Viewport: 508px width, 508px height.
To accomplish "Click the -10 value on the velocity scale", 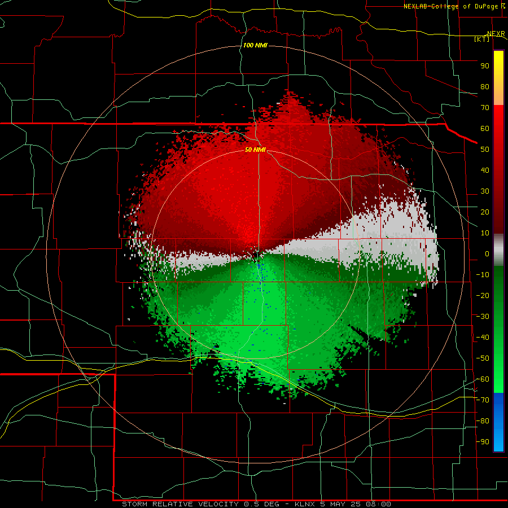I will pyautogui.click(x=483, y=275).
